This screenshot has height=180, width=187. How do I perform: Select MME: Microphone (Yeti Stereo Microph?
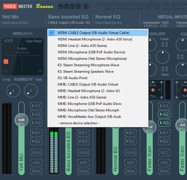98,110
